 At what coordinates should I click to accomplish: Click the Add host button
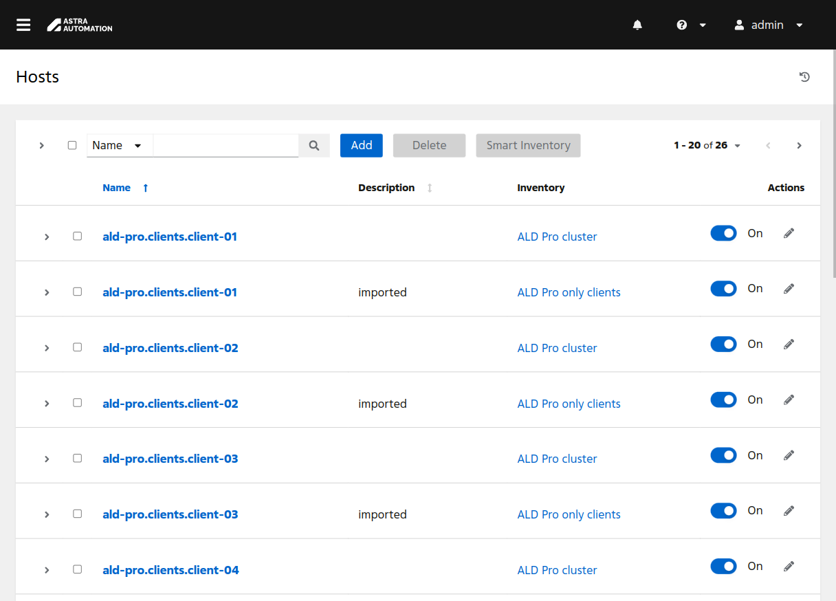tap(362, 145)
